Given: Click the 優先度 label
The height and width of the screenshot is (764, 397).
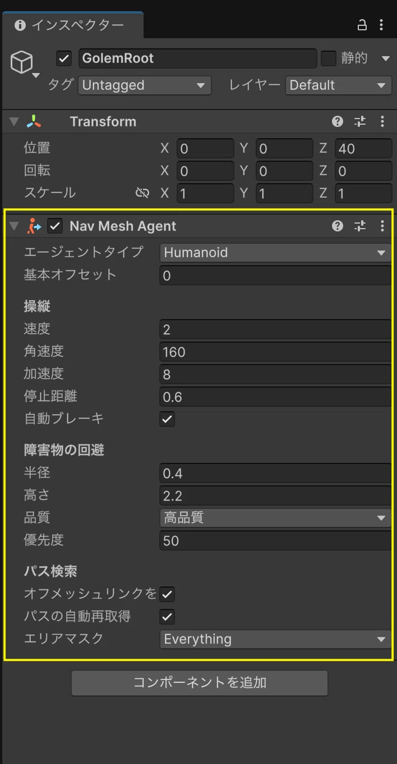Looking at the screenshot, I should [44, 540].
